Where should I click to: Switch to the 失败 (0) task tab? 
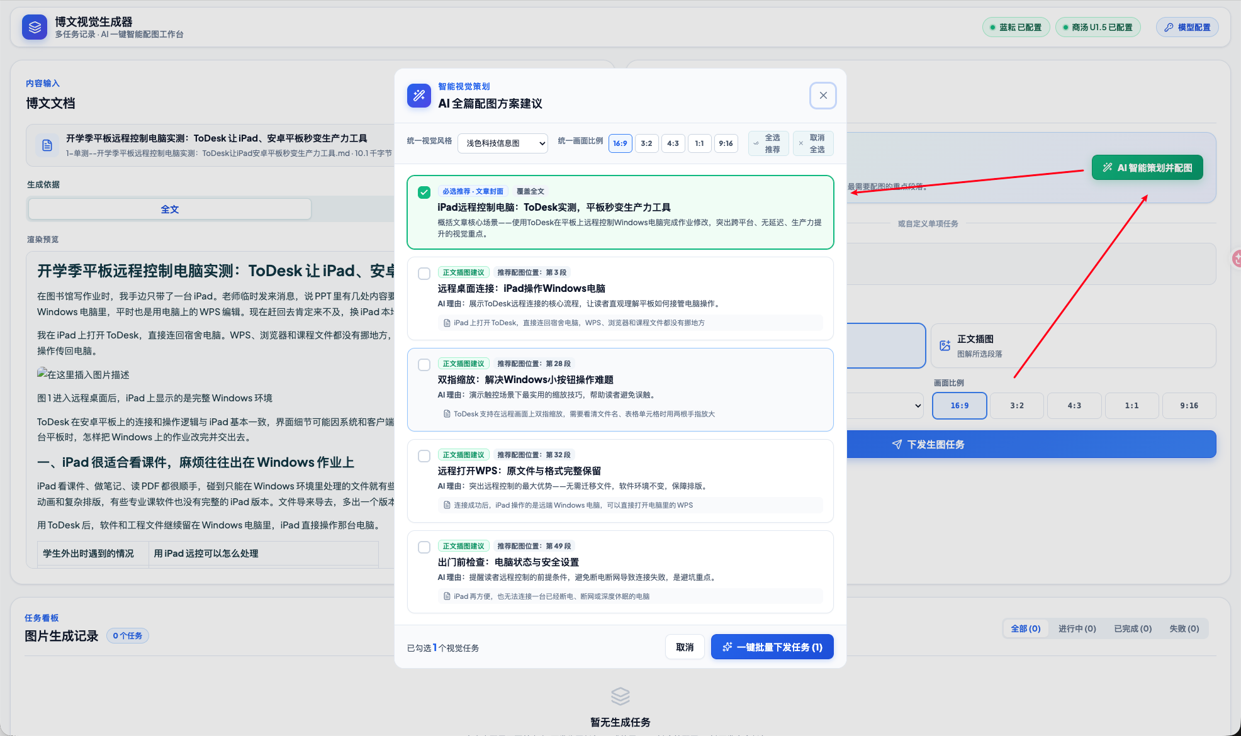click(x=1184, y=628)
